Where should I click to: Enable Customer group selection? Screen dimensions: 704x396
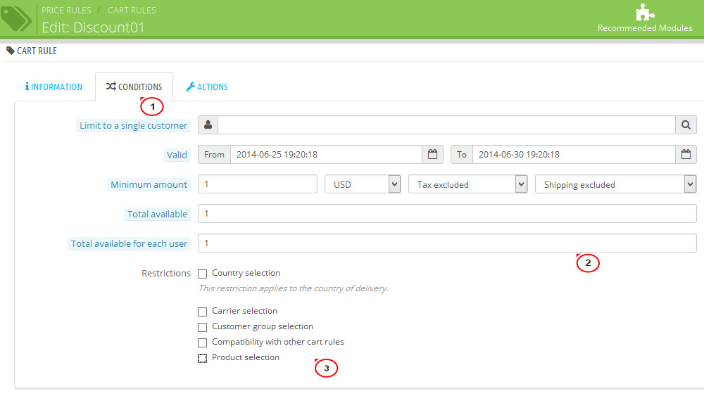pos(203,327)
